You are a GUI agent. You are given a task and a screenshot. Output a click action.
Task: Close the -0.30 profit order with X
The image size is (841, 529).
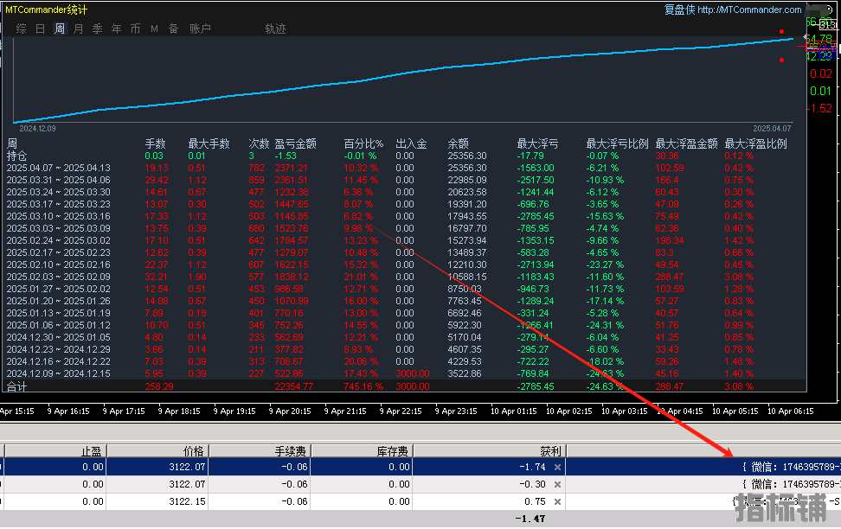(x=557, y=484)
